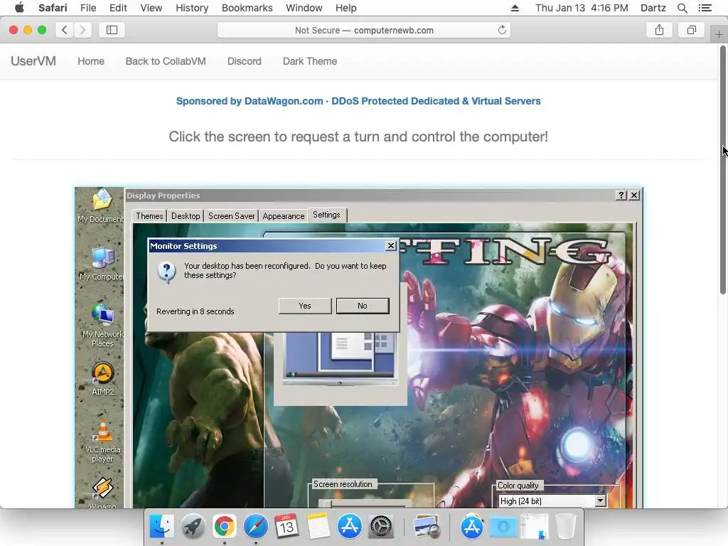Open Spotlight search magnifier

tap(682, 8)
